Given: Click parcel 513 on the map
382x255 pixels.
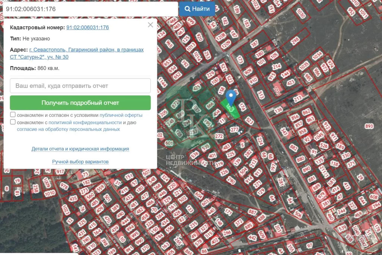Looking at the screenshot, I should click(261, 95).
